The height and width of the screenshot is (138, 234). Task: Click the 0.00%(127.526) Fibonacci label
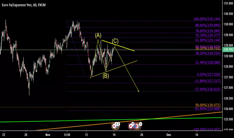pyautogui.click(x=209, y=75)
